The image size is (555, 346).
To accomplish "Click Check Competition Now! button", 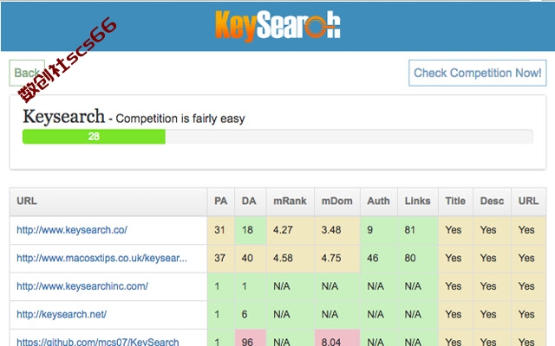I will point(478,73).
